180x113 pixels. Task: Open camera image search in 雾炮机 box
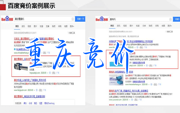click(170, 19)
